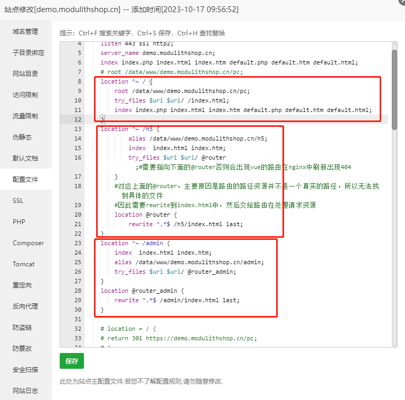The image size is (405, 400).
Task: Go to 访问限制 settings
Action: [x=25, y=95]
